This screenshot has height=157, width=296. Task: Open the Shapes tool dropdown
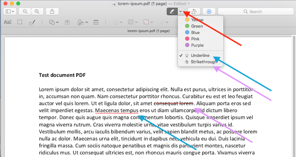[x=54, y=22]
